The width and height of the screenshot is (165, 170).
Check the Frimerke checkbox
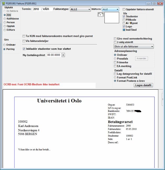pyautogui.click(x=115, y=62)
